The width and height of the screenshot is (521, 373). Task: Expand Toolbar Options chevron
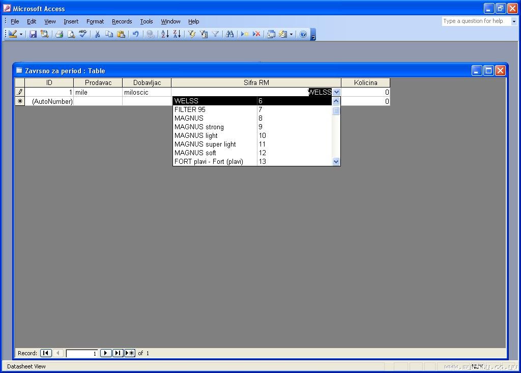coord(313,34)
